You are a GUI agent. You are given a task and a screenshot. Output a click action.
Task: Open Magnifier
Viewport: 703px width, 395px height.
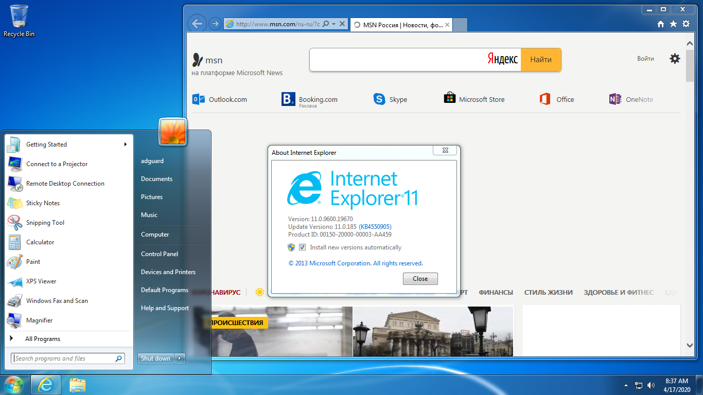pos(68,320)
